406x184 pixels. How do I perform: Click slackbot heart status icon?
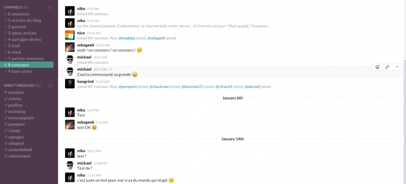(x=6, y=92)
